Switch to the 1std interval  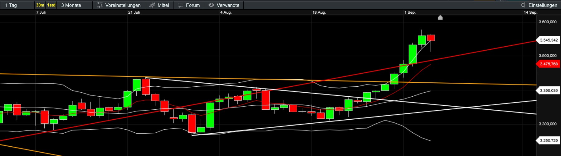[x=51, y=5]
